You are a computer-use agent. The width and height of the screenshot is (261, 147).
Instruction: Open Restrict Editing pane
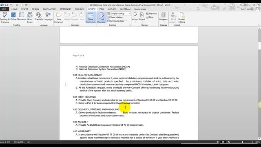(x=181, y=18)
